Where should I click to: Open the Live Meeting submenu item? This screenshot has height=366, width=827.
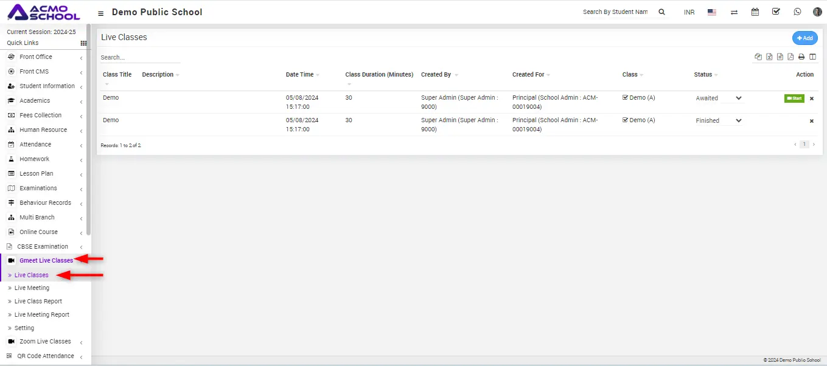(32, 288)
